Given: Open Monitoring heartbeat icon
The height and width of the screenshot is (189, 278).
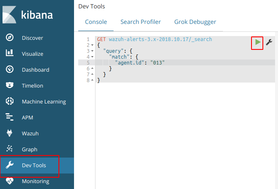Looking at the screenshot, I should pyautogui.click(x=10, y=181).
